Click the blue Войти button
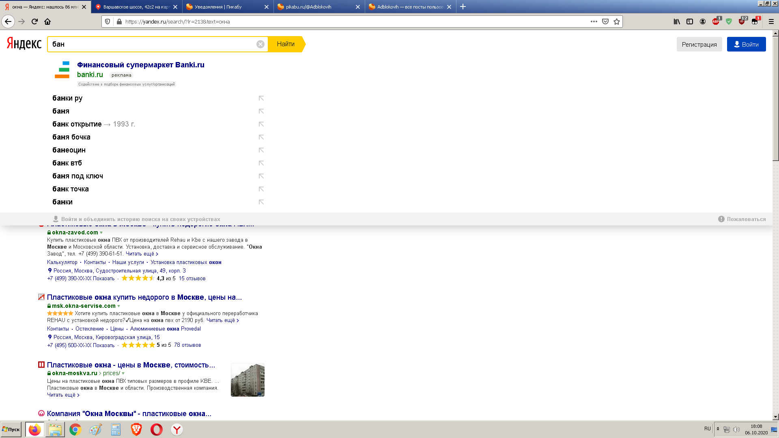Screen dimensions: 779x438 pos(747,44)
